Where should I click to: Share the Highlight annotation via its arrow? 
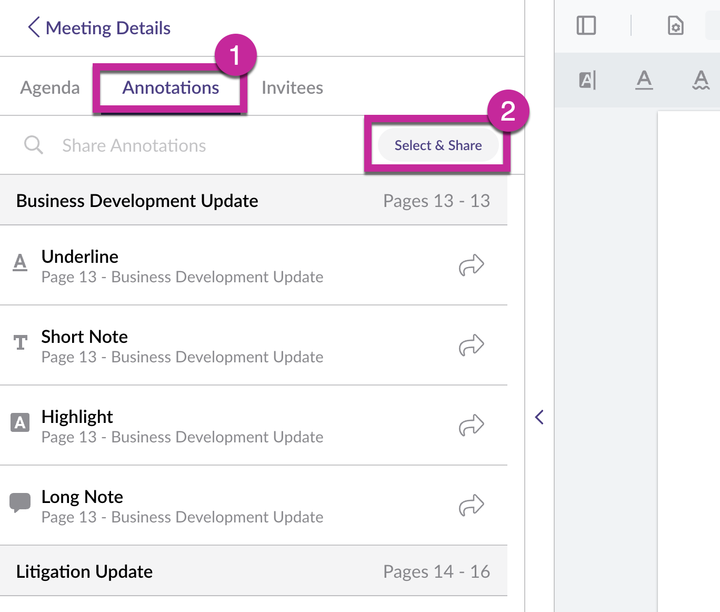[x=471, y=426]
